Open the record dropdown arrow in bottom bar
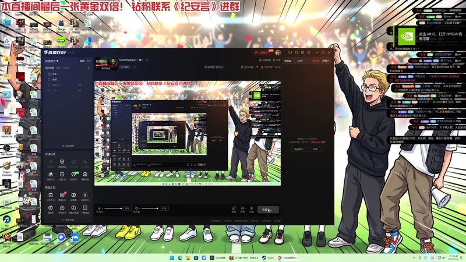Screen dimensions: 466x262 pos(246,208)
